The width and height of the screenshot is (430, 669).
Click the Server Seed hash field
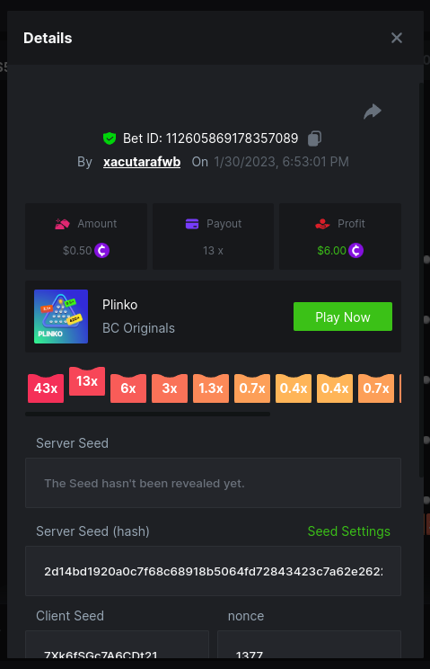(x=213, y=571)
